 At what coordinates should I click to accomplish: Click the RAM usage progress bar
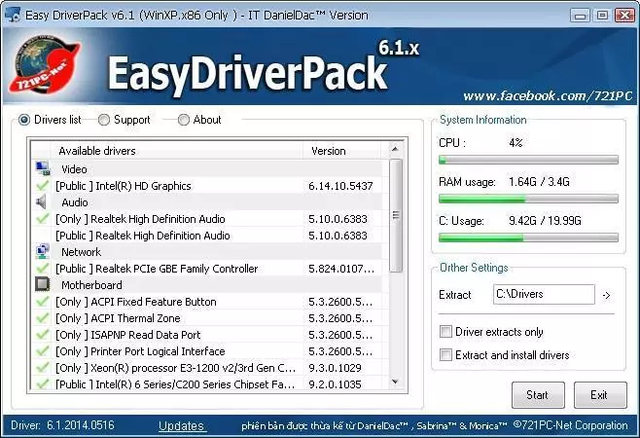tap(528, 199)
